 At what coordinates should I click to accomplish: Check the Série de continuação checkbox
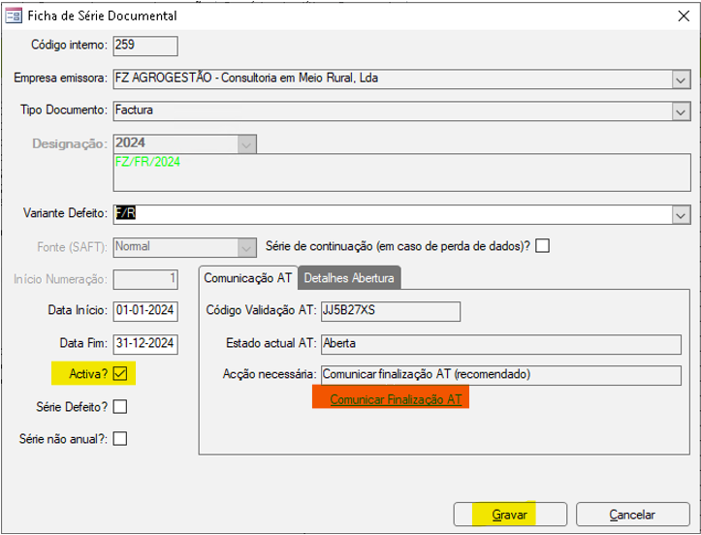[542, 245]
